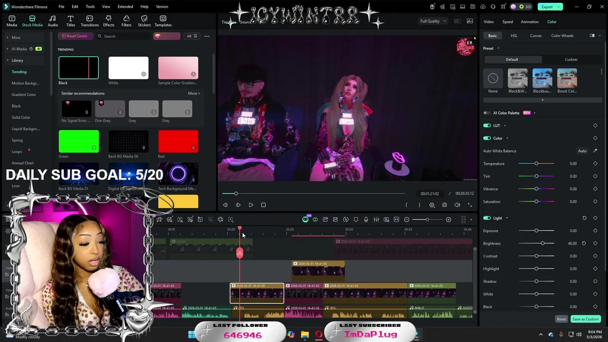This screenshot has width=608, height=342.
Task: Switch to the Animation tab
Action: coord(530,22)
